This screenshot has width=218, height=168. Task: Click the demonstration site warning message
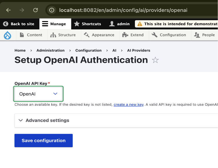click(x=176, y=24)
